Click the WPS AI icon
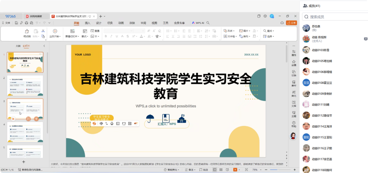Image resolution: width=368 pixels, height=173 pixels. point(198,23)
